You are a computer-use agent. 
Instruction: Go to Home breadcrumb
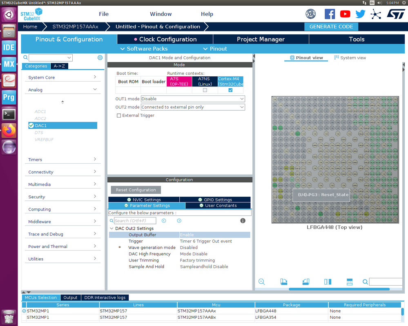coord(30,27)
